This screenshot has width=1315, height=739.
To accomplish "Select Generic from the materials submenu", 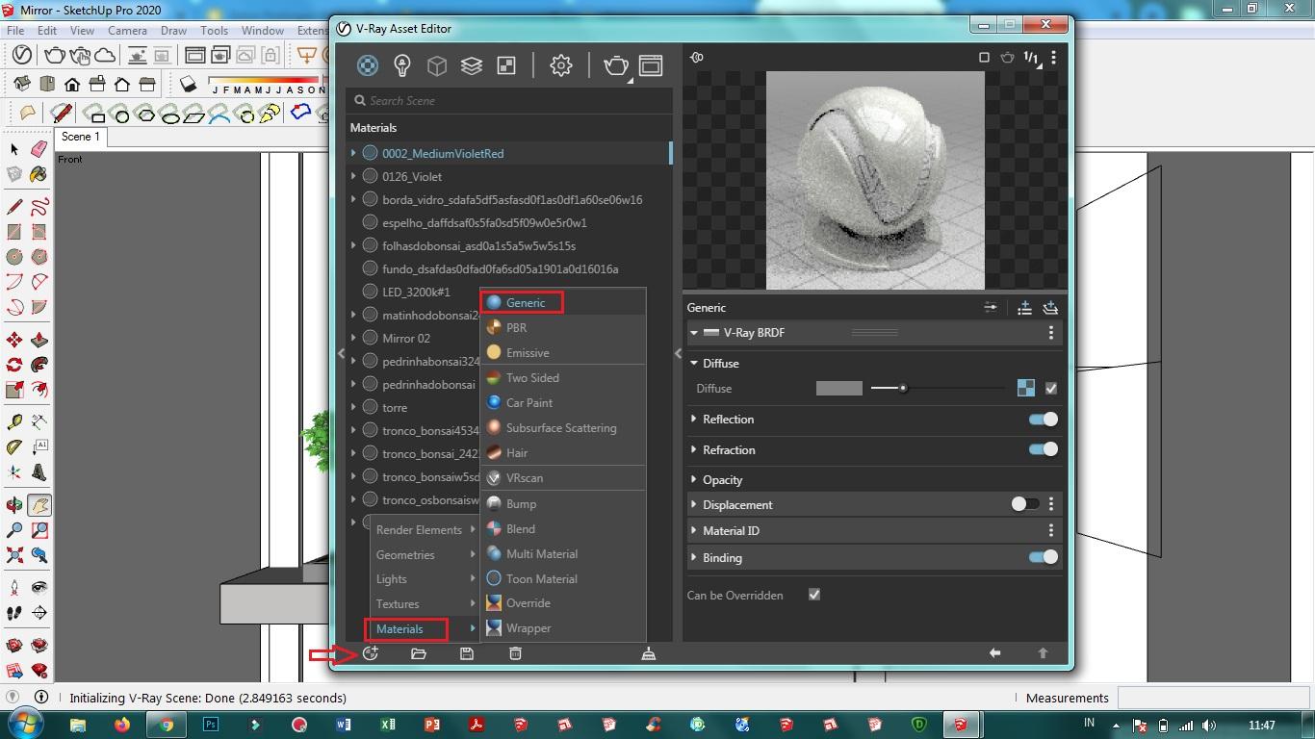I will pyautogui.click(x=526, y=302).
